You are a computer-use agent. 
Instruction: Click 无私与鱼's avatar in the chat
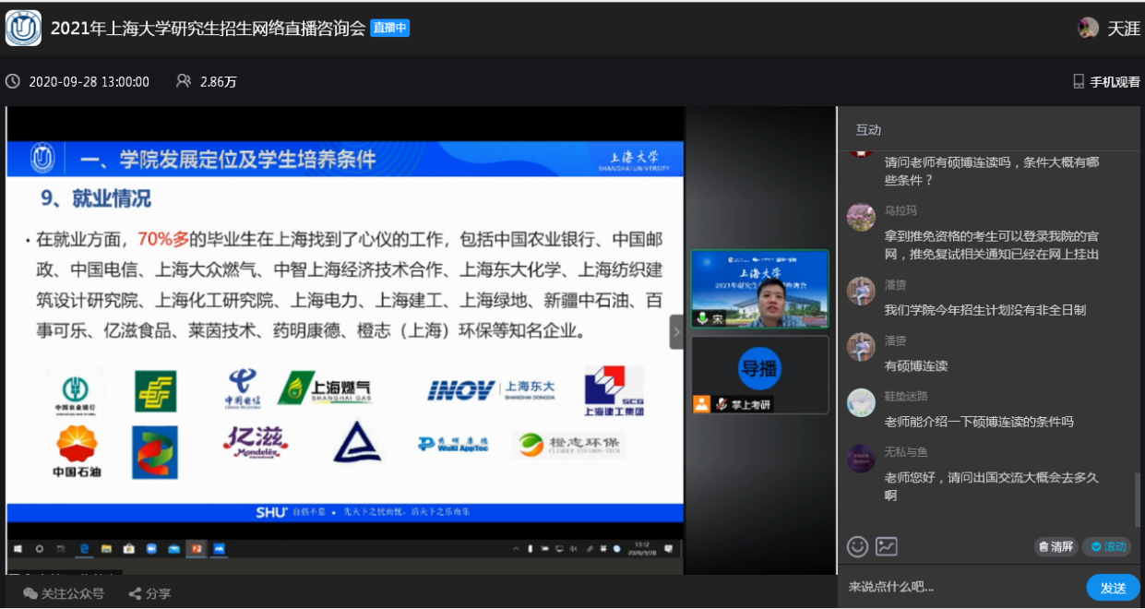tap(861, 459)
